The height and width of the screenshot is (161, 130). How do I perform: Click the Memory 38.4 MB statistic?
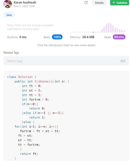click(82, 37)
